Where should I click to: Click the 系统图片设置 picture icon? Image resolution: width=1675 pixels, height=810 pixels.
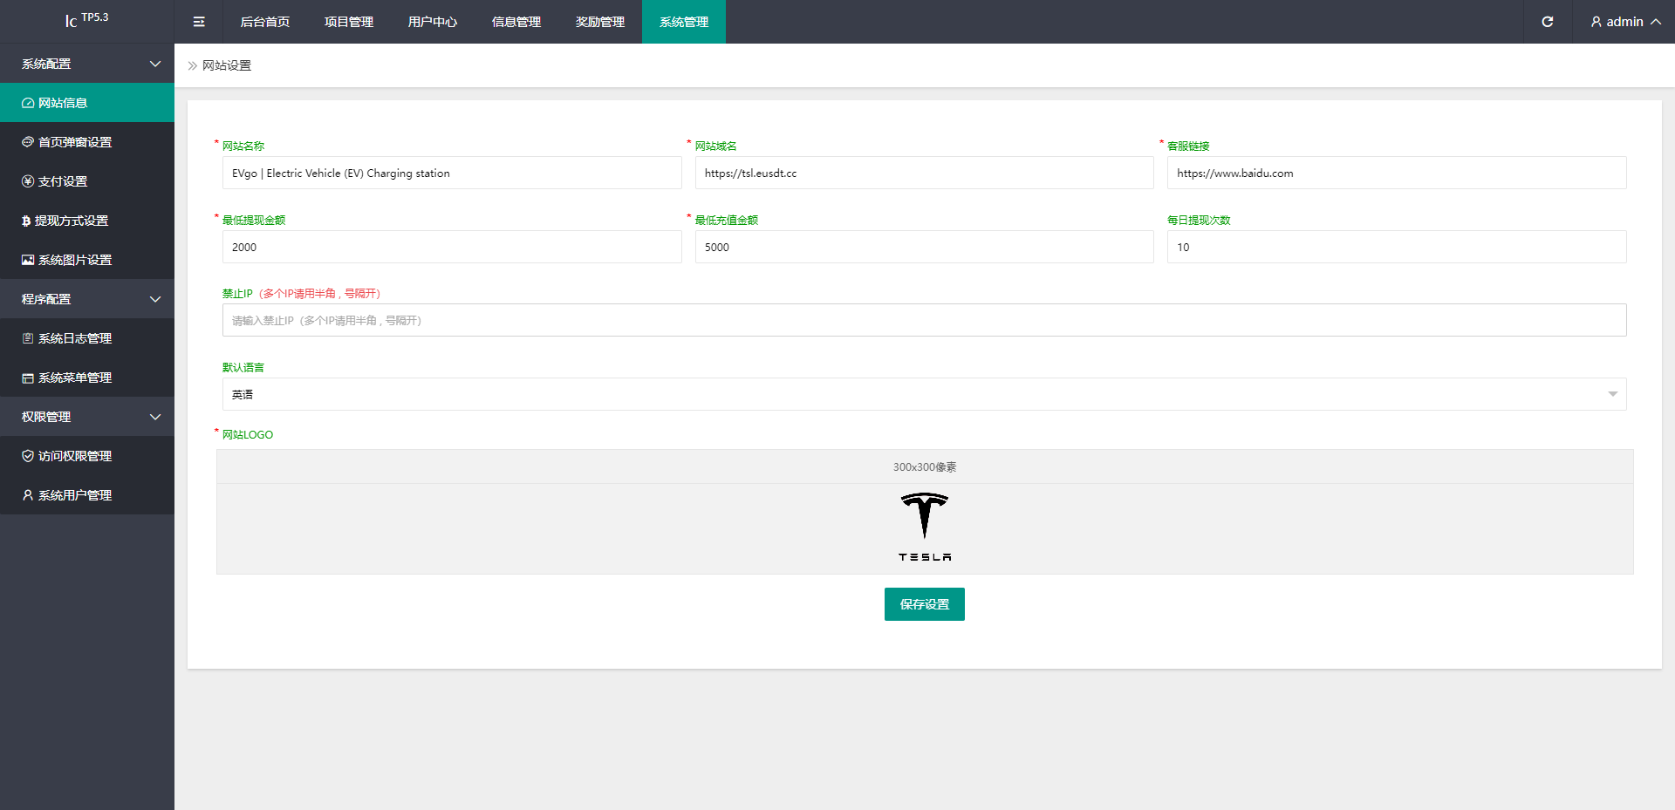point(28,260)
